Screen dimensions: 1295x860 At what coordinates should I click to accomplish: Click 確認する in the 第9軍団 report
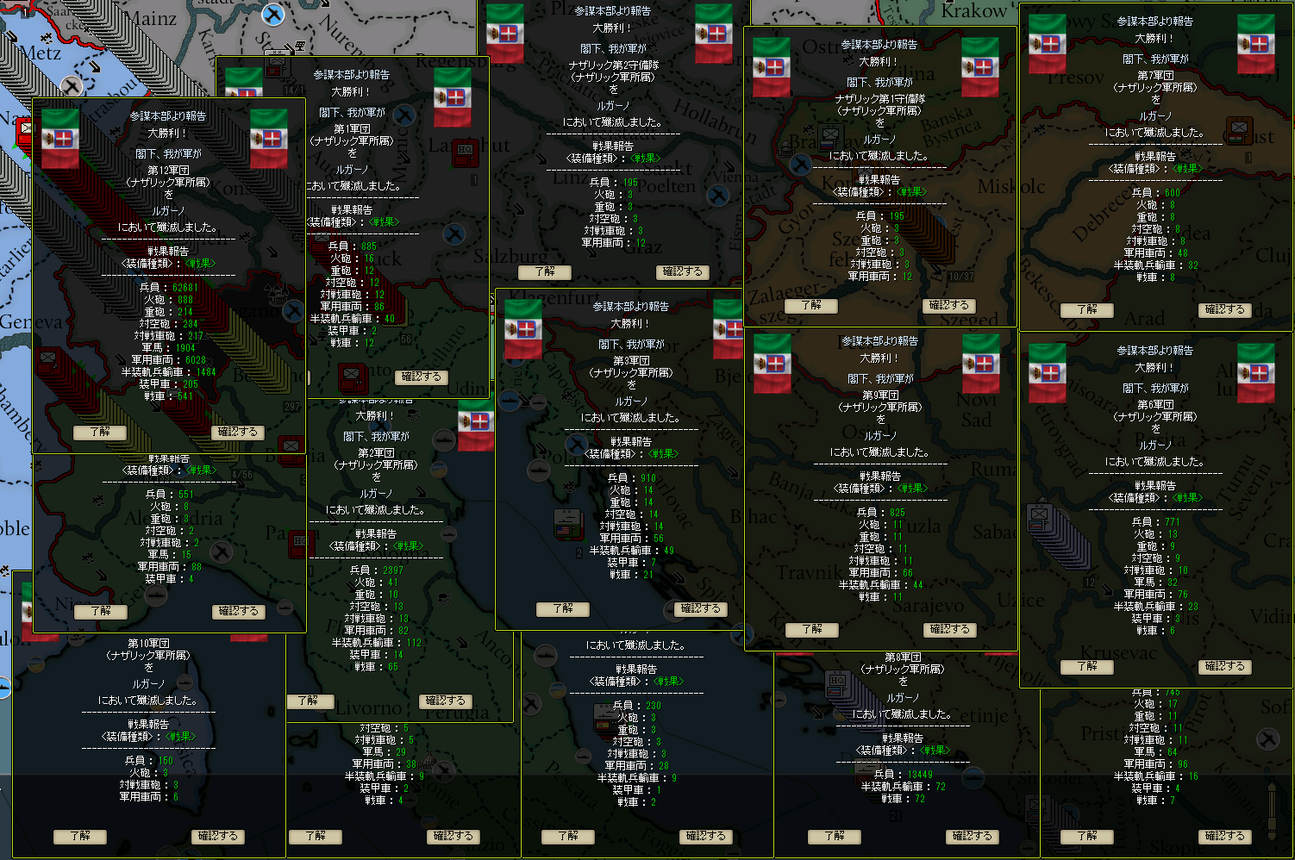coord(949,629)
